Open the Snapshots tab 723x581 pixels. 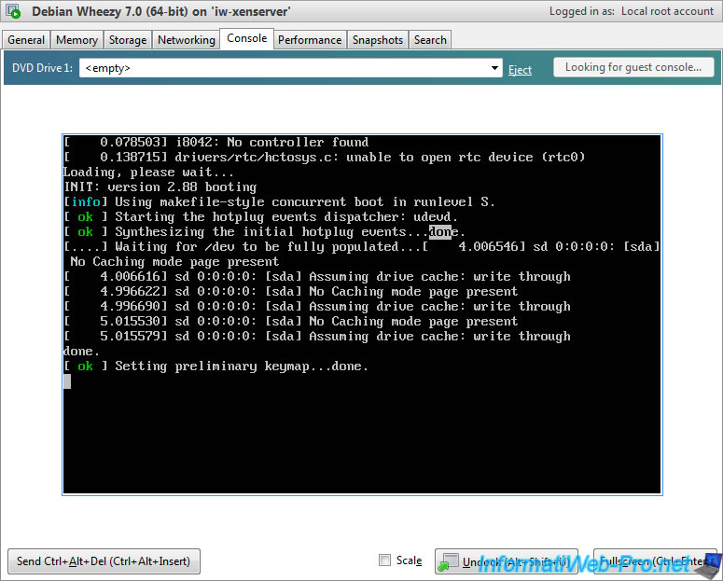(x=378, y=40)
